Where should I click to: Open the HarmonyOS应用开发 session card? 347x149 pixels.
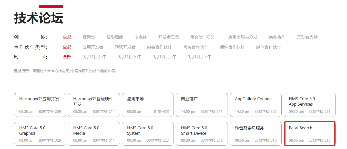click(x=40, y=105)
